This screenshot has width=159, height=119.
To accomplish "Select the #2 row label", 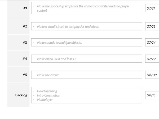I will (24, 26).
